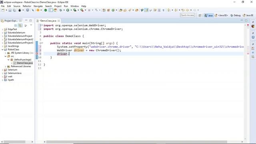The width and height of the screenshot is (256, 144).
Task: Click the error marker icon on line 9
Action: click(37, 54)
